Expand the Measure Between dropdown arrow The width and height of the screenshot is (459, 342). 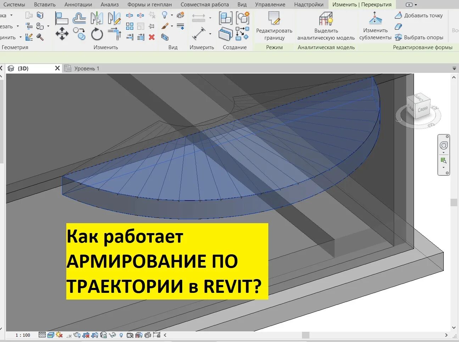pyautogui.click(x=210, y=18)
